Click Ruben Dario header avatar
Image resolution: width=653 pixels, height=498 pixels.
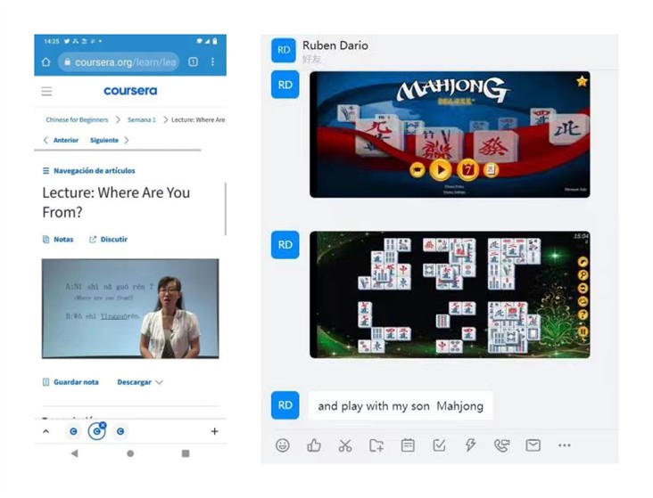click(x=284, y=51)
